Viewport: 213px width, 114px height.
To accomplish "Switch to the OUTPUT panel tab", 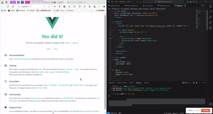I will coord(146,83).
